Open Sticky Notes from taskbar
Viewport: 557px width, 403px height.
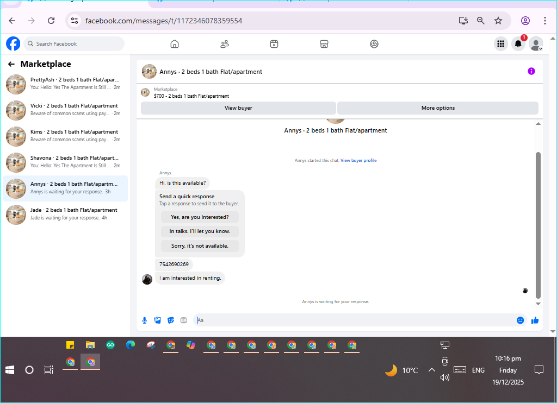(x=70, y=345)
